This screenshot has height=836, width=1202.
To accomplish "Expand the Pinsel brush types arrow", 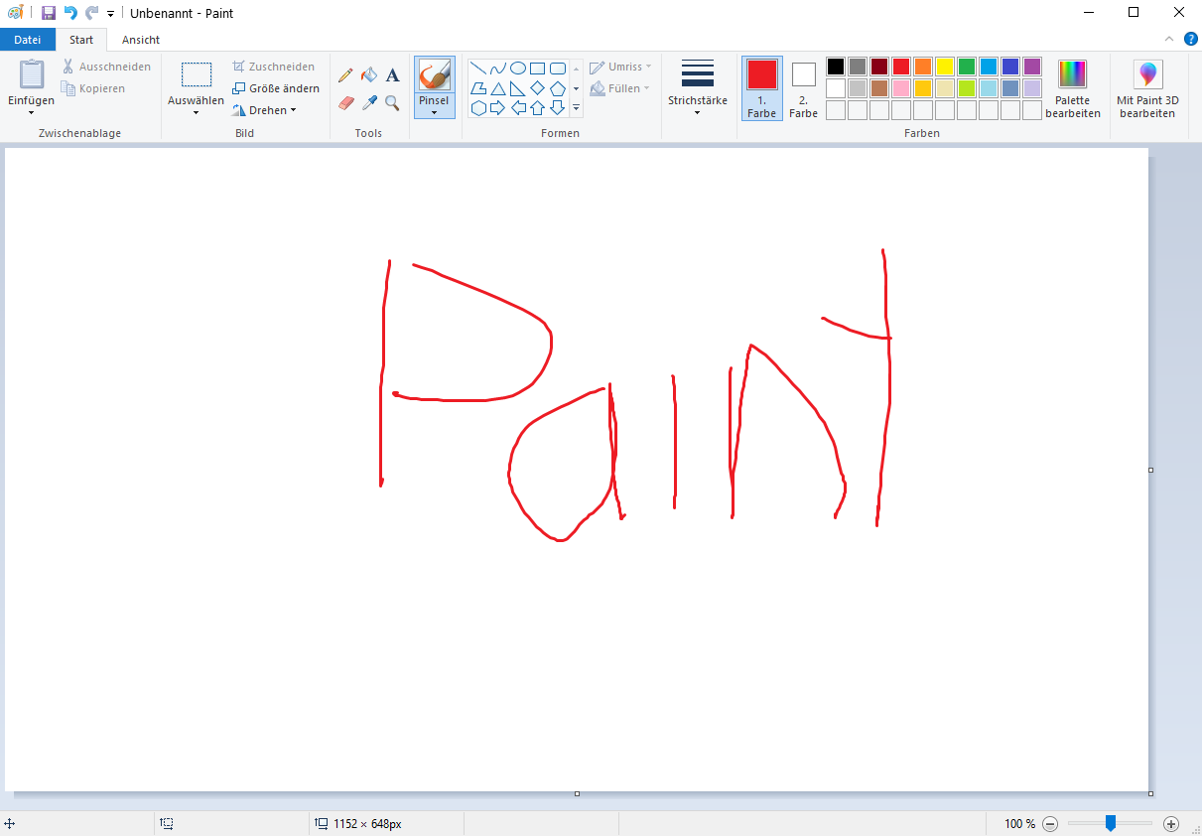I will pos(434,112).
